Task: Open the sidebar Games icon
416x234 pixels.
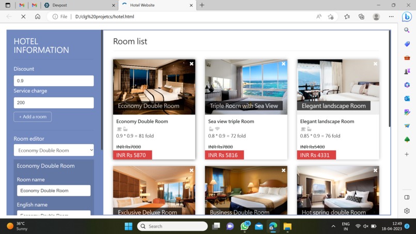Action: pyautogui.click(x=407, y=71)
